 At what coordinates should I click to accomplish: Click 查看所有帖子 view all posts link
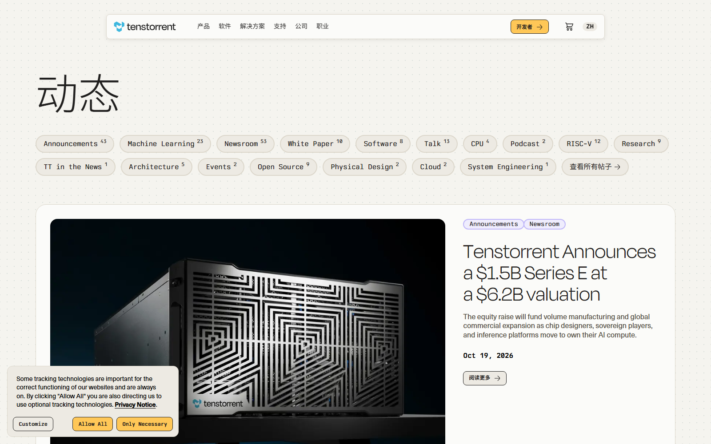click(x=595, y=167)
